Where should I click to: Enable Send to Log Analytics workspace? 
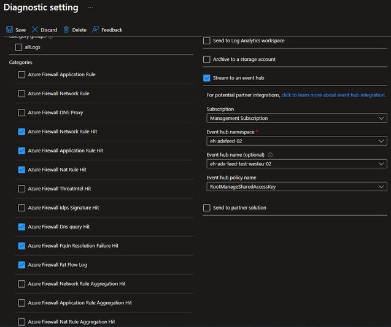(x=207, y=41)
